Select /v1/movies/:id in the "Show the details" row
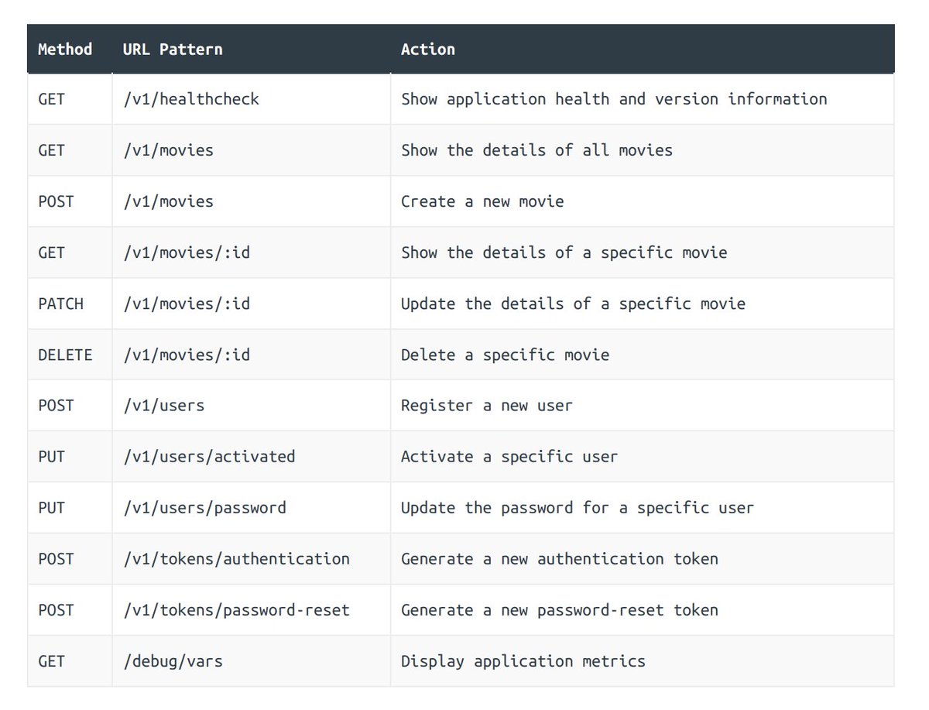Image resolution: width=929 pixels, height=710 pixels. tap(187, 252)
